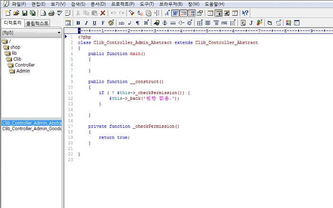Insert PRE preformatted tag icon

pyautogui.click(x=224, y=23)
